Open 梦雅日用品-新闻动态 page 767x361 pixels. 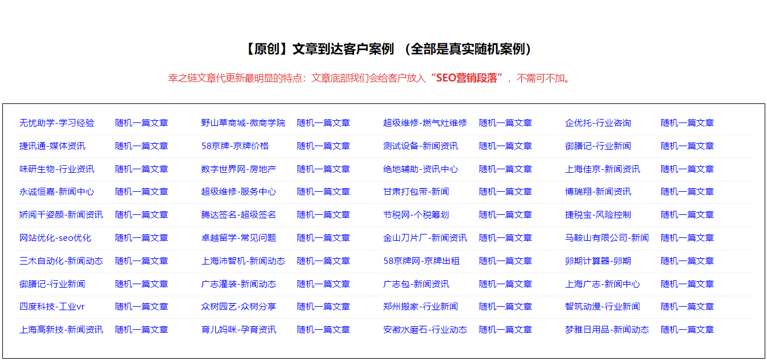607,330
